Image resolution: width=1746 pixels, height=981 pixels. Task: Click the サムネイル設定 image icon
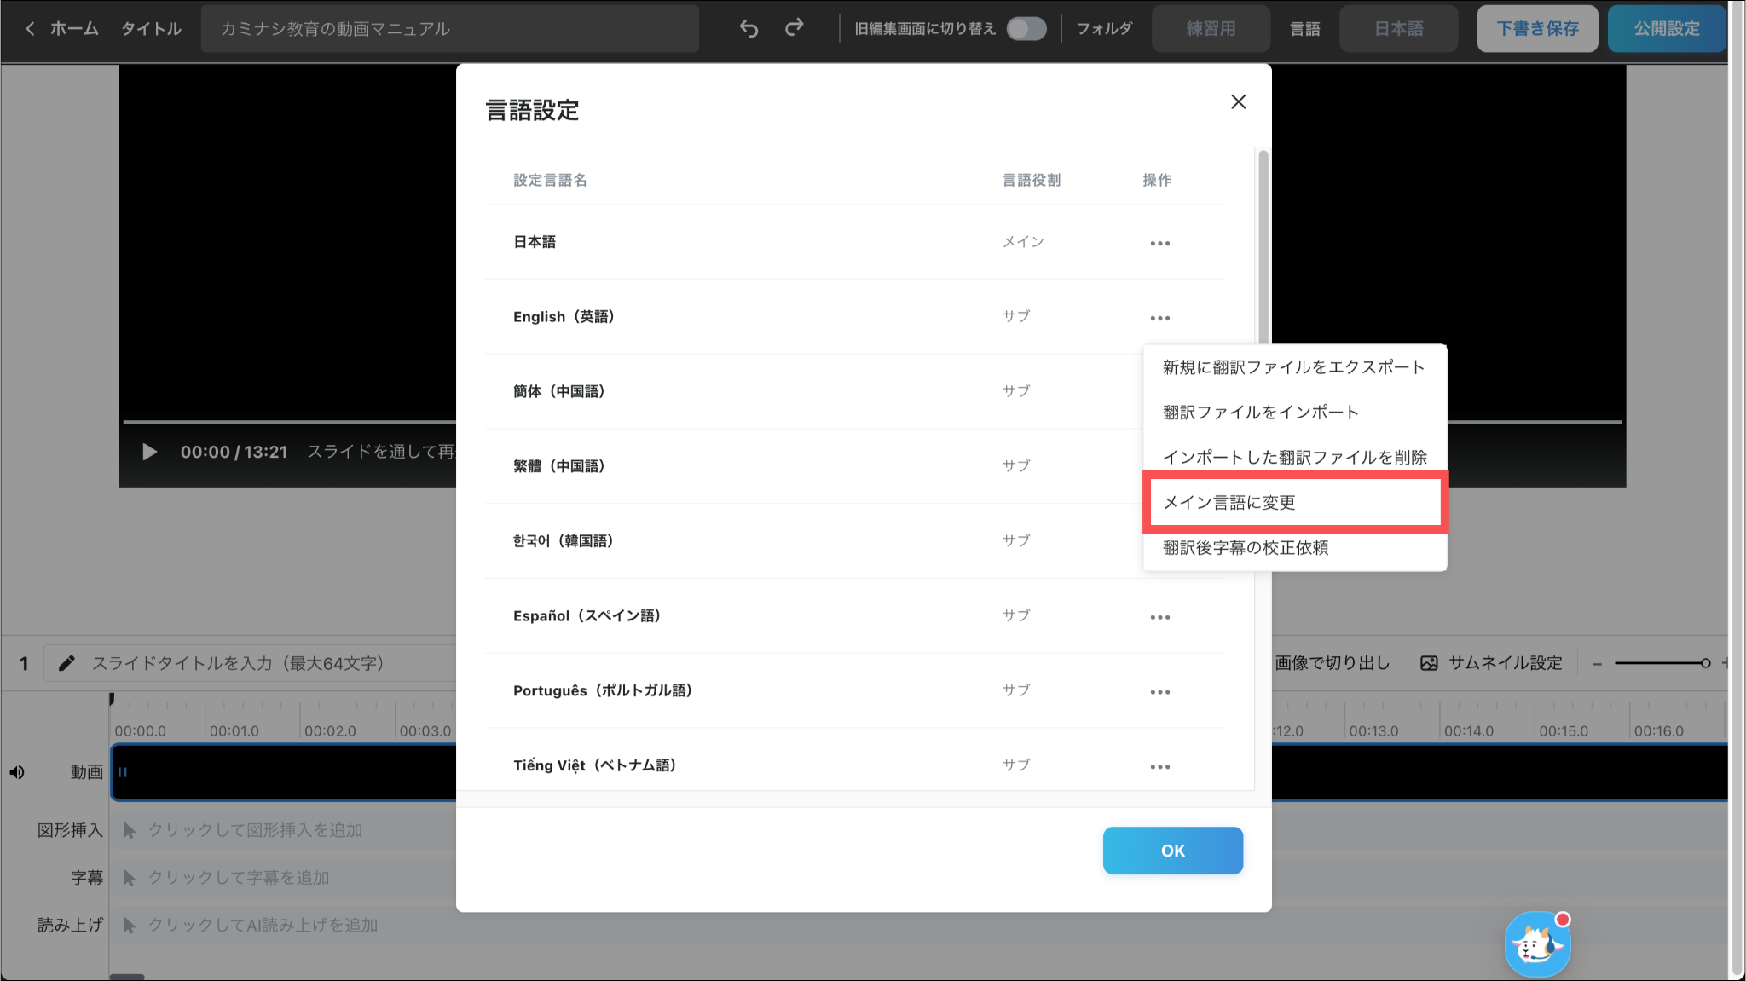(x=1429, y=663)
